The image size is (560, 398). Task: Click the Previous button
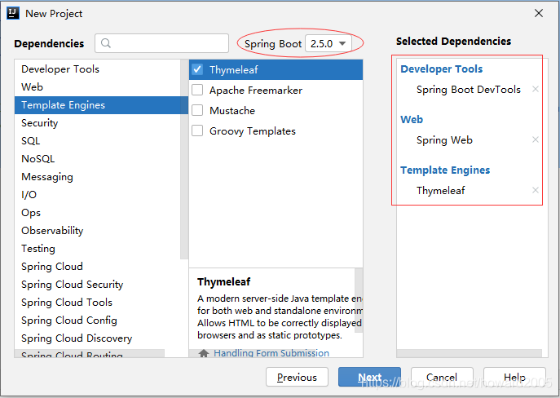coord(297,377)
